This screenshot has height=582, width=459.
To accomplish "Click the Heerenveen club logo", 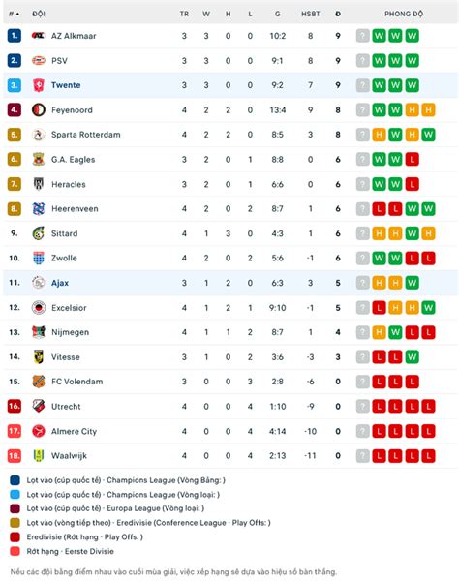I will tap(38, 208).
